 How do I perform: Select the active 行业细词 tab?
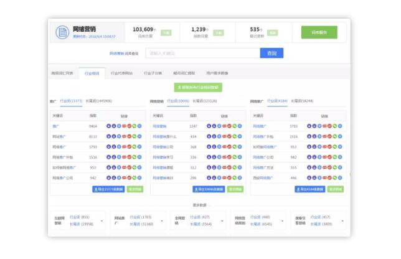tap(92, 73)
